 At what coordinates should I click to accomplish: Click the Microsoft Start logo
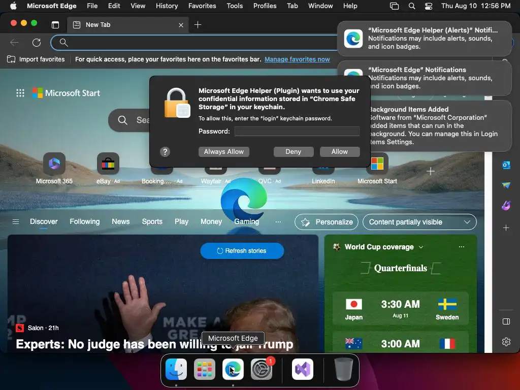point(67,93)
